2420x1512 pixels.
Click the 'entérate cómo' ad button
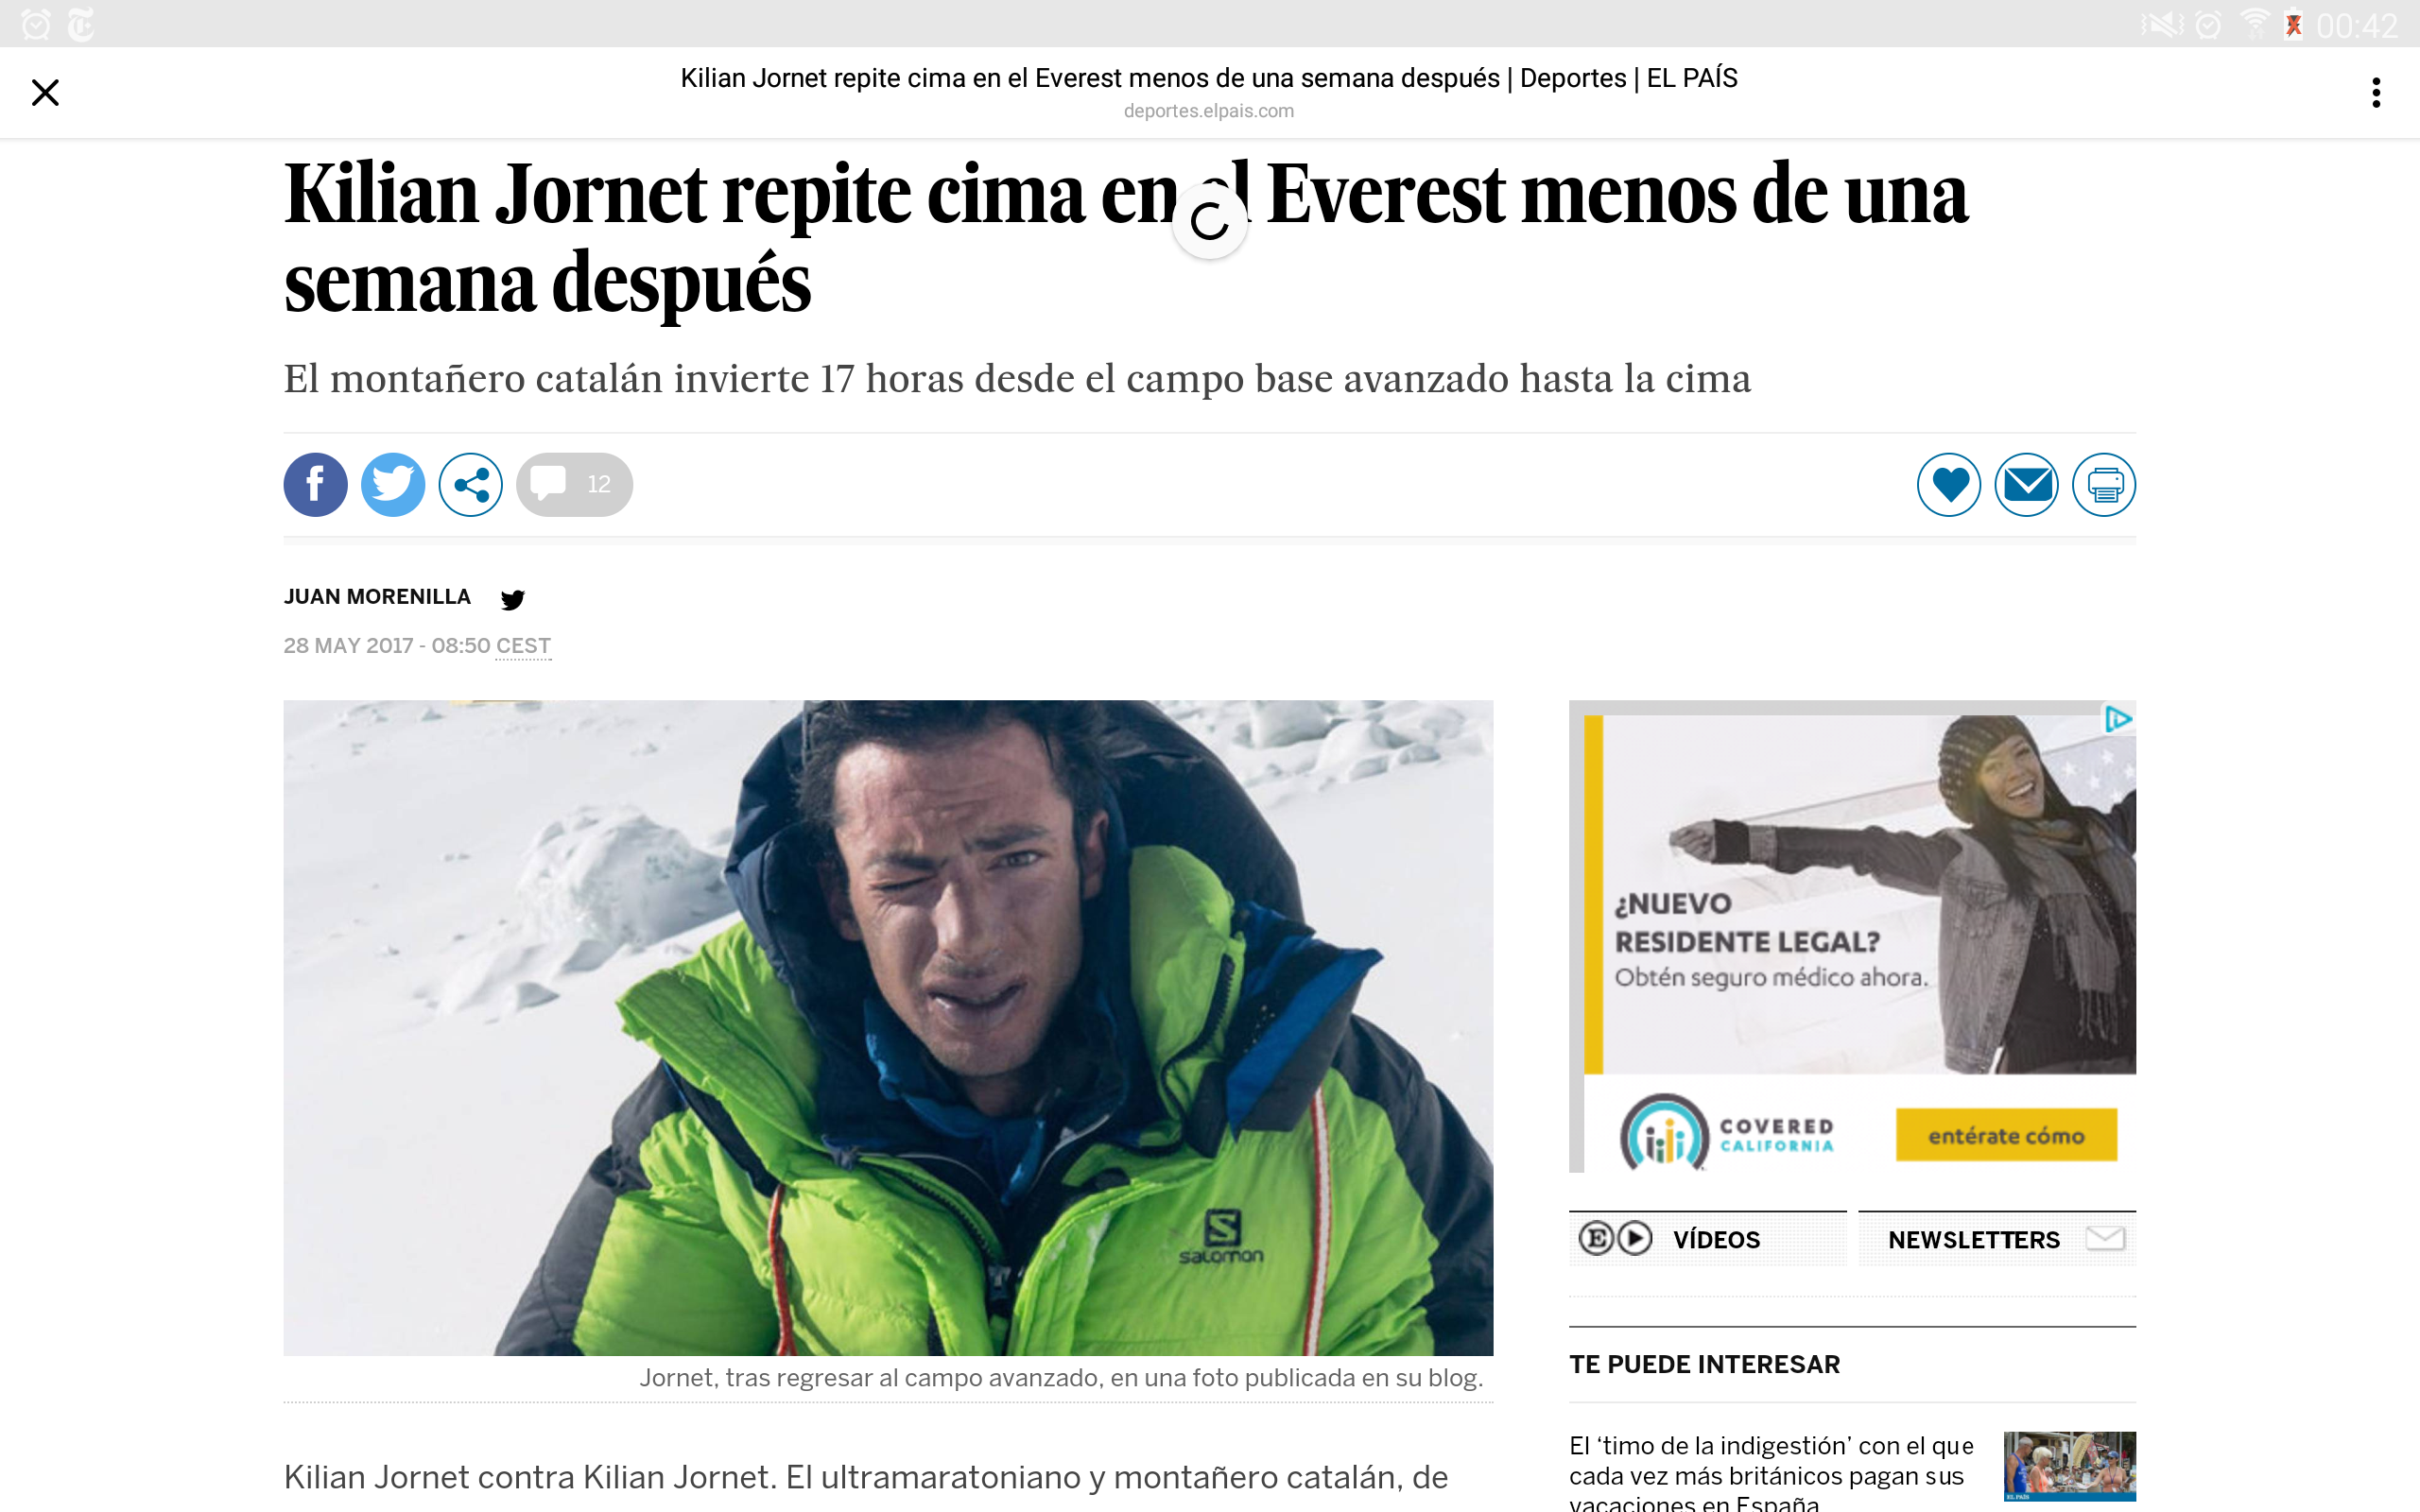[2006, 1135]
